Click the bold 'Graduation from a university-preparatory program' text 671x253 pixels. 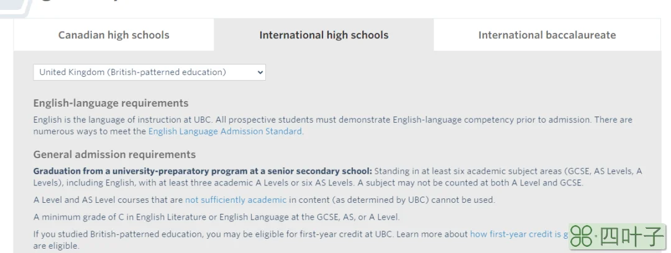203,171
